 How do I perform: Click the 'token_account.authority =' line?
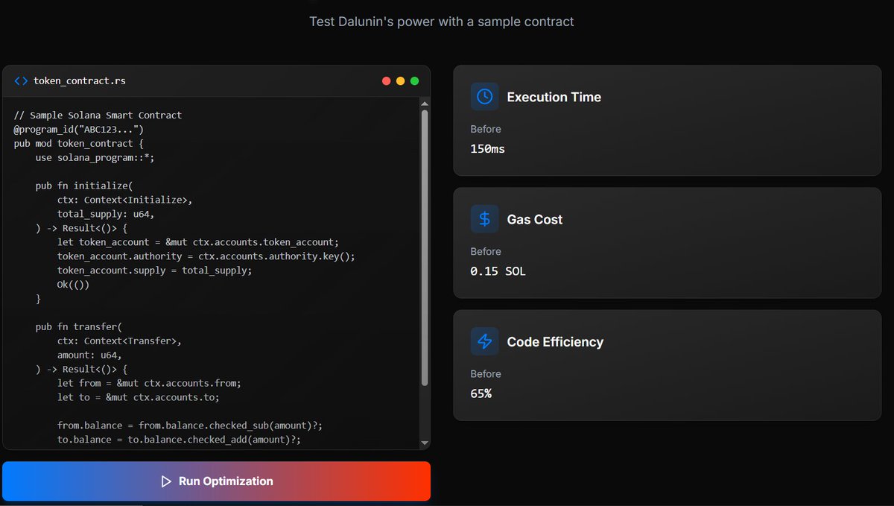coord(206,256)
